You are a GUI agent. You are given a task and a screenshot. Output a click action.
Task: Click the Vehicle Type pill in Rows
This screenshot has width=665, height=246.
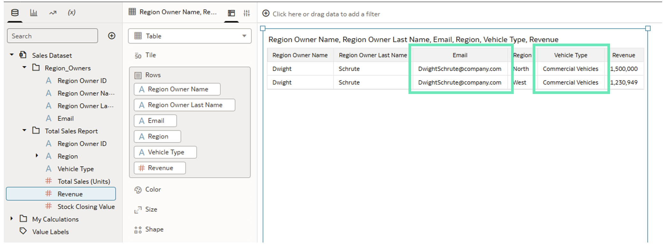pos(165,152)
